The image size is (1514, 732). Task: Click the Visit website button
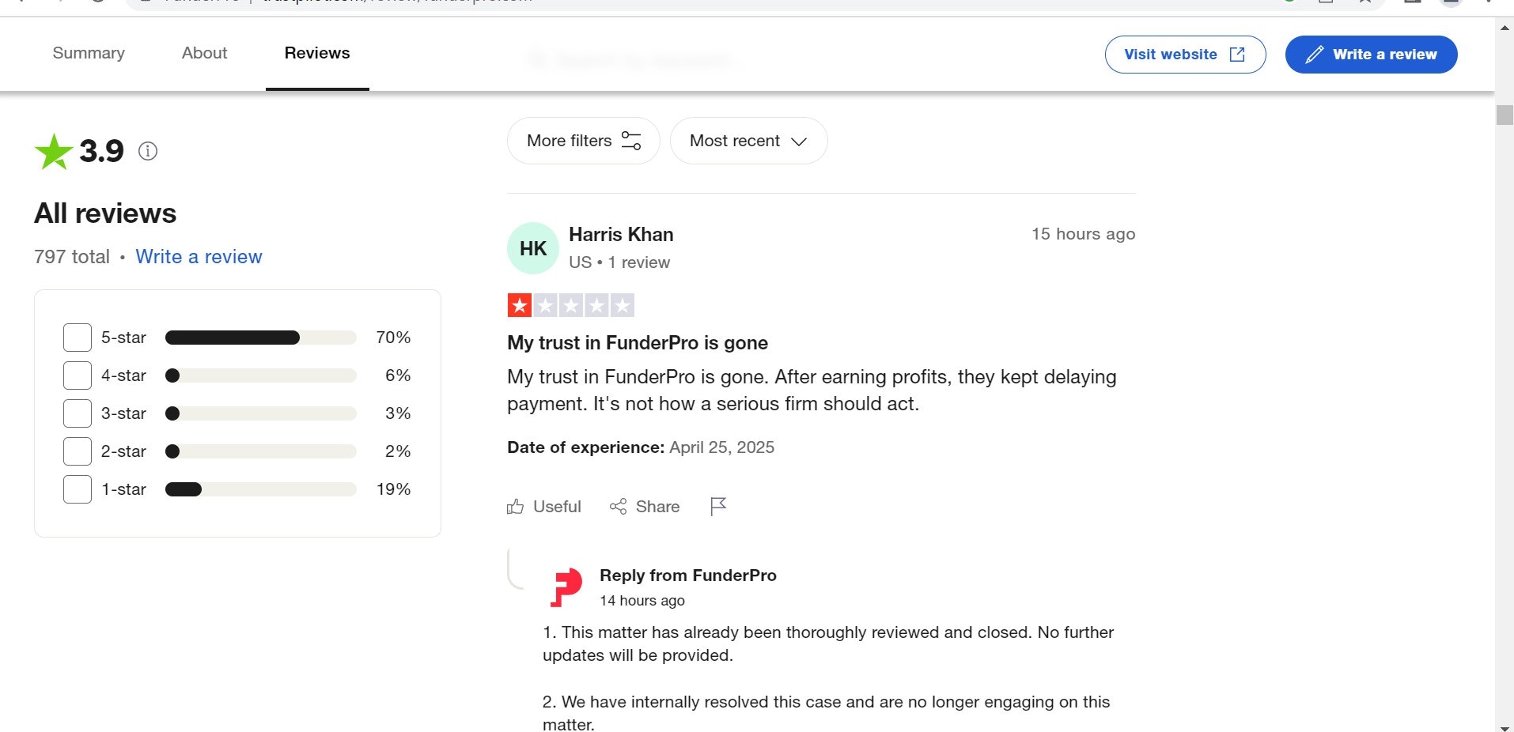pyautogui.click(x=1185, y=55)
